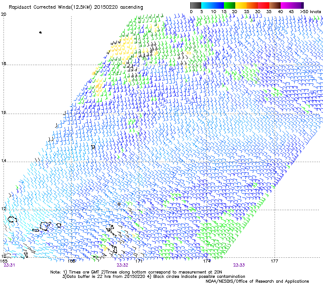
Task: Pick the magenta 40–45 knots legend segment
Action: pyautogui.click(x=286, y=5)
